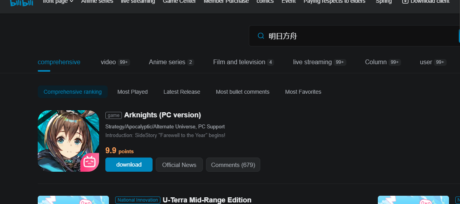Image resolution: width=460 pixels, height=204 pixels.
Task: Open Comments (679)
Action: (233, 165)
